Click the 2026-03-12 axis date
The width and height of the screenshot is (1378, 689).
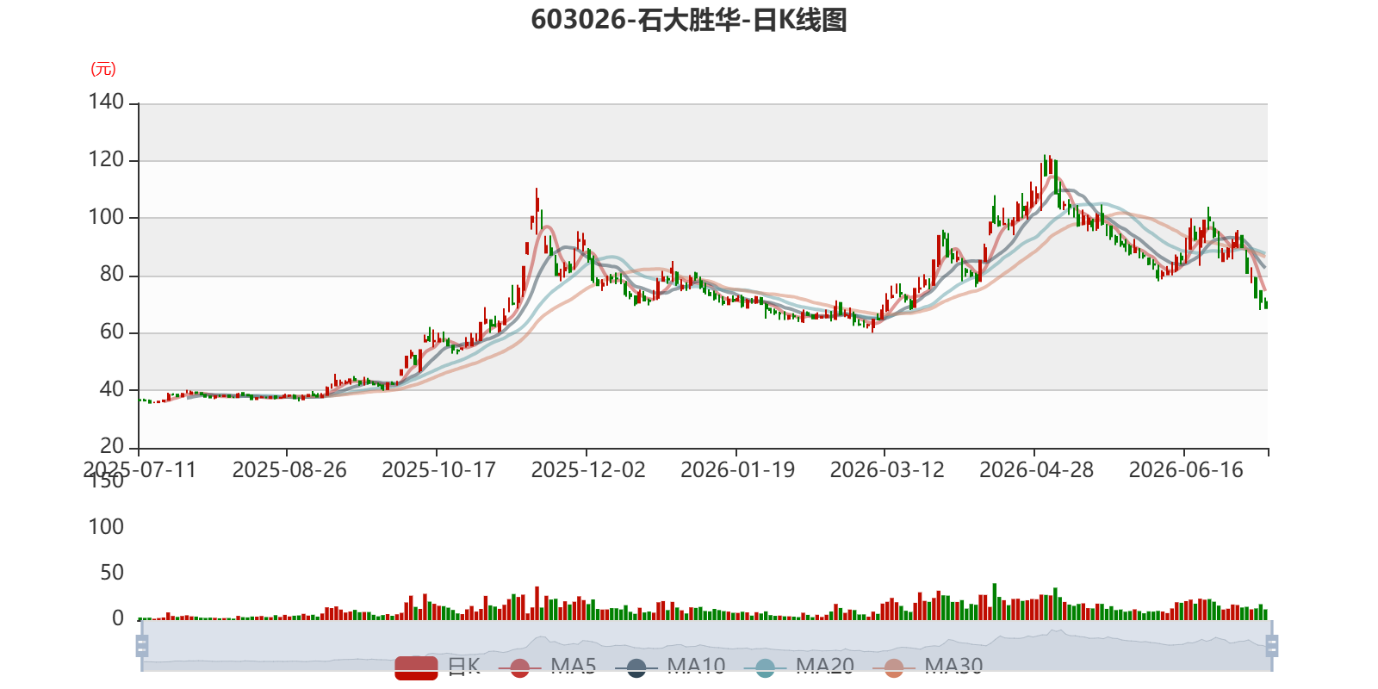[887, 470]
